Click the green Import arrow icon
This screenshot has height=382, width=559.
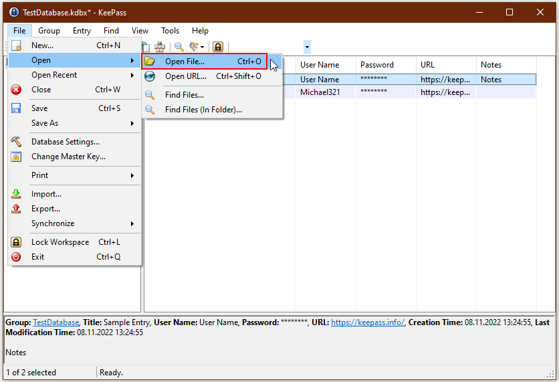point(16,193)
